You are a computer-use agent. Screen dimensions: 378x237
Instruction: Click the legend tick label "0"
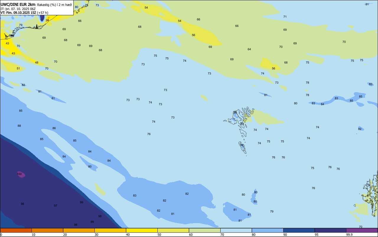(x=1, y=235)
